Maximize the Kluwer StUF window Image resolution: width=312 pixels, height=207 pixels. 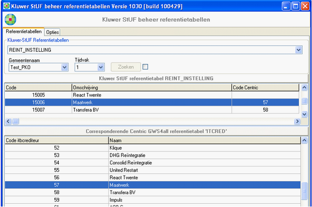point(295,6)
